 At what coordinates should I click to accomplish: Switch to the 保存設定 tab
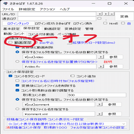[31, 28]
